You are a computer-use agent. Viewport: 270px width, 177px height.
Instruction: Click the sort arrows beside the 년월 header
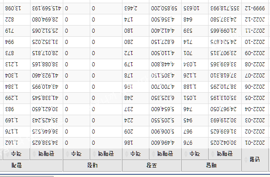[246, 160]
